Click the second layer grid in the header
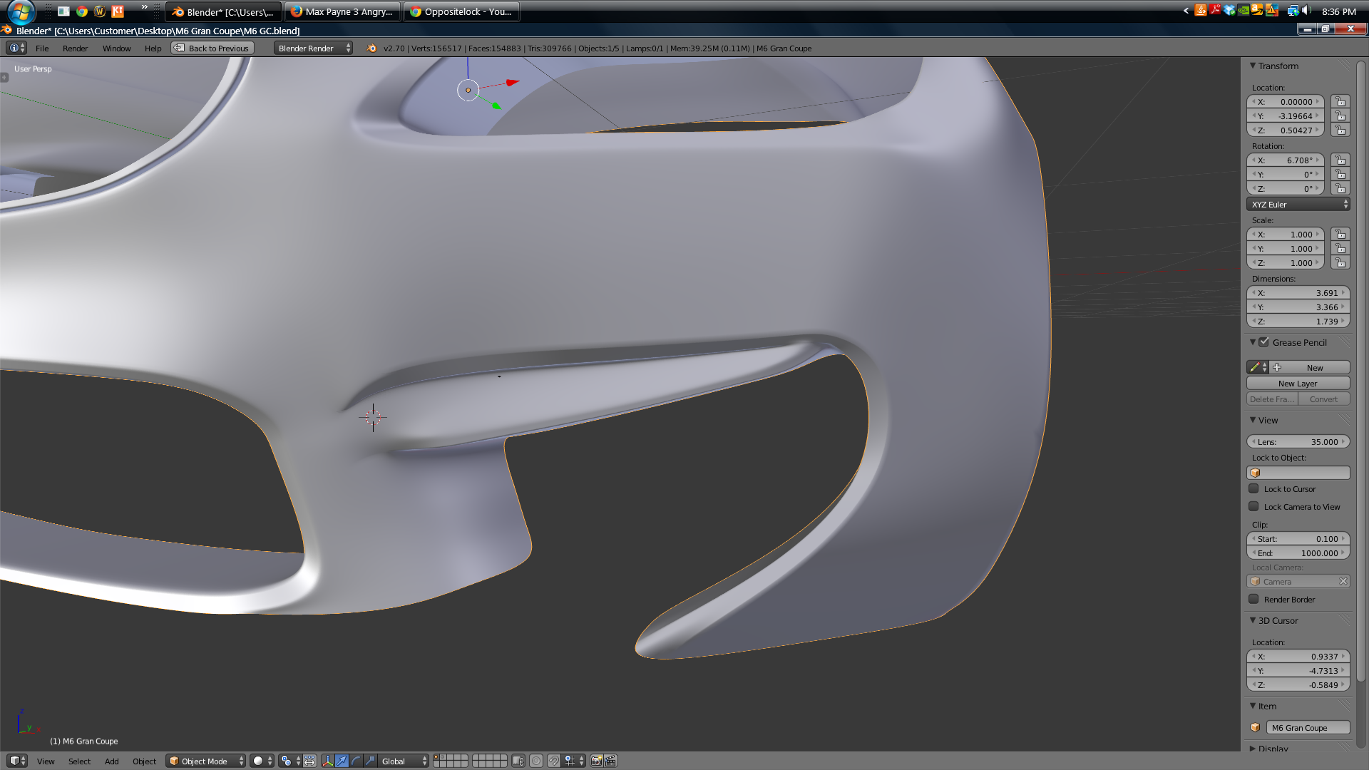Screen dimensions: 1369x770 (x=489, y=761)
